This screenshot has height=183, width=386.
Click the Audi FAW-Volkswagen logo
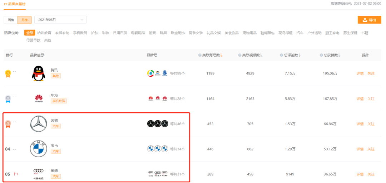point(38,174)
